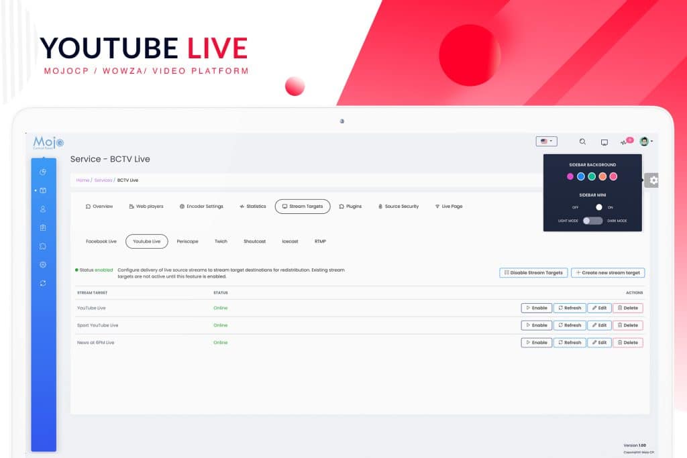Go to Home breadcrumb link
The width and height of the screenshot is (687, 458).
83,180
